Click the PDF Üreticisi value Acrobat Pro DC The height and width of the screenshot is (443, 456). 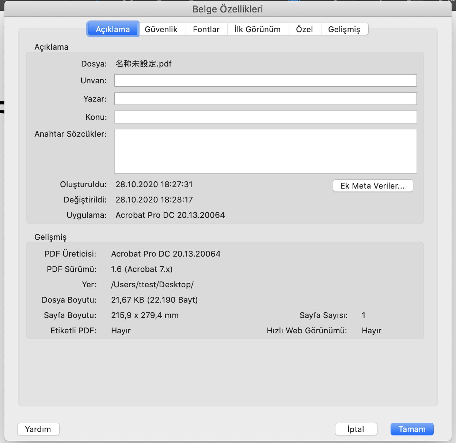coord(166,254)
